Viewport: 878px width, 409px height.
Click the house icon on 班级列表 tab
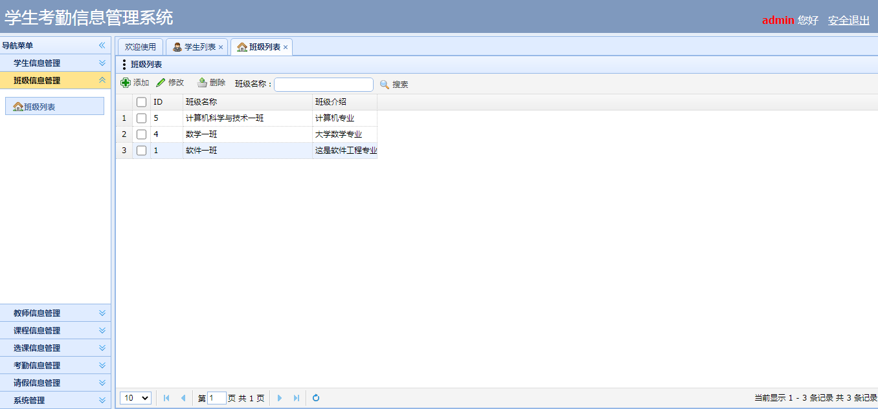242,47
